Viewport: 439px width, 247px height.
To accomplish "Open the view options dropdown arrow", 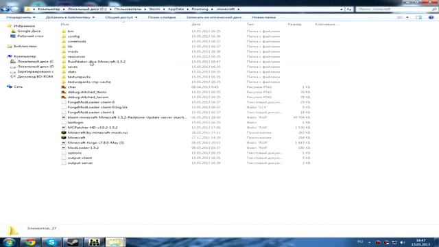I will click(x=407, y=17).
